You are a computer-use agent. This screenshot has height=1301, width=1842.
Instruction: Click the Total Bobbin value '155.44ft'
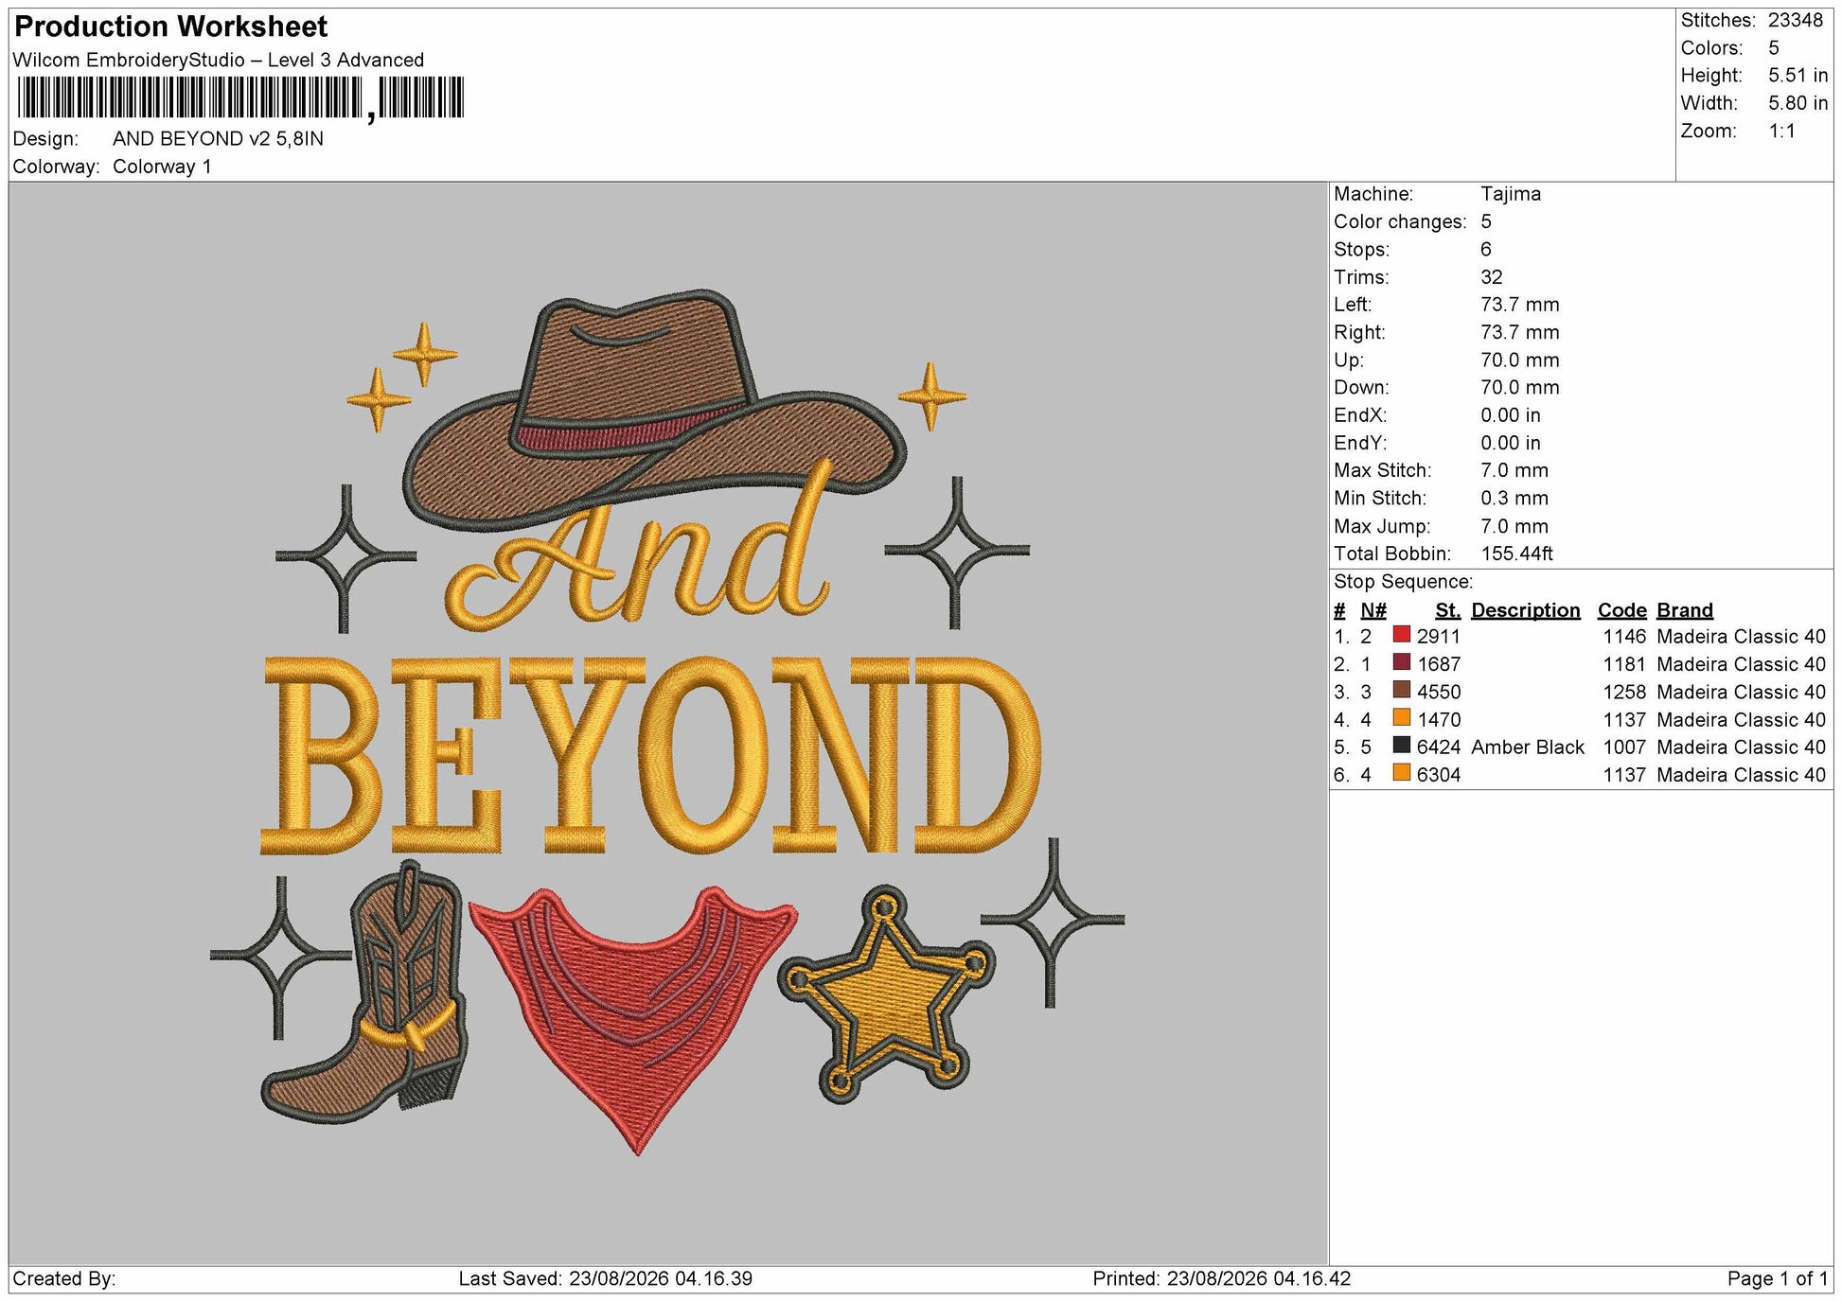pos(1516,554)
